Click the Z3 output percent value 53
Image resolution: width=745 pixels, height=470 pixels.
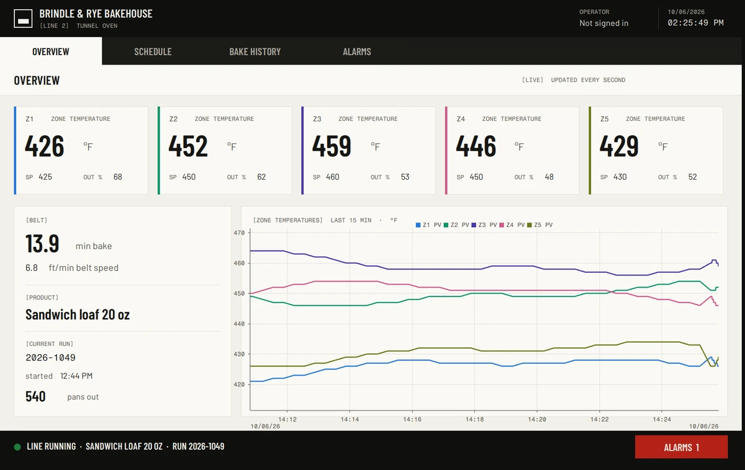coord(405,177)
